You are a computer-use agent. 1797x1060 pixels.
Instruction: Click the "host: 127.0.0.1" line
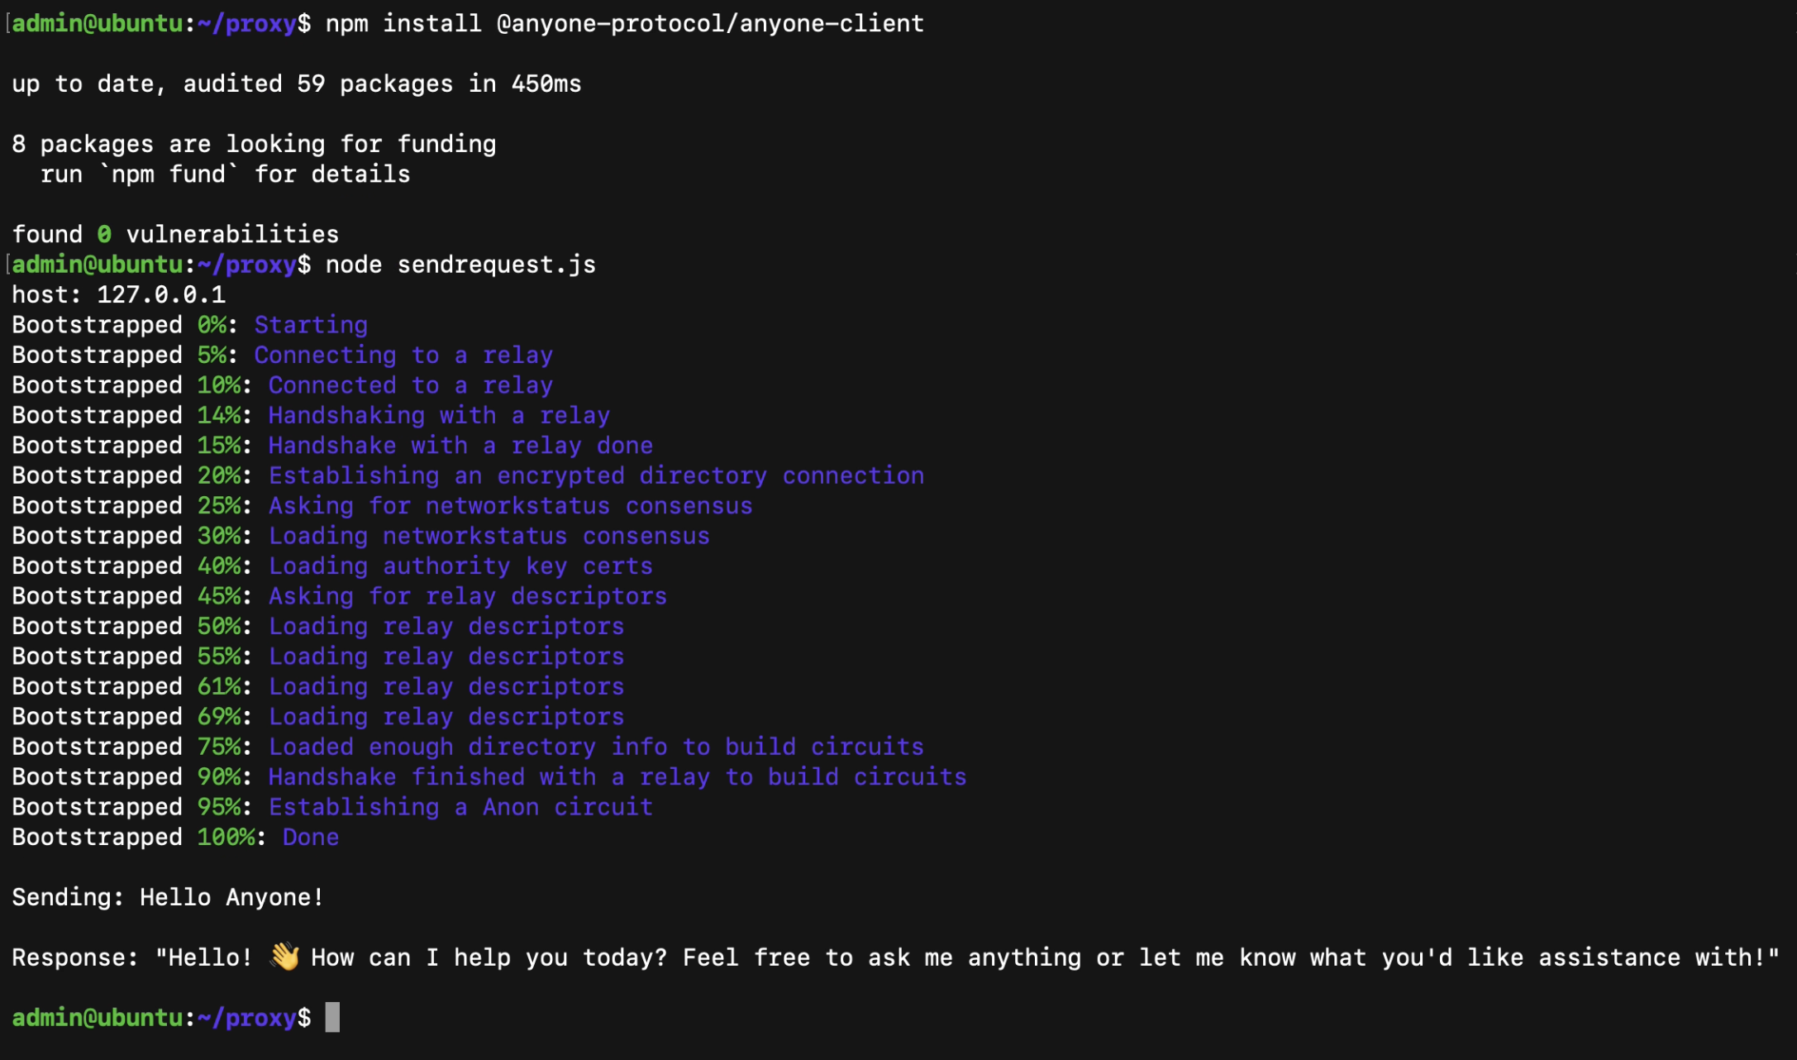(118, 295)
